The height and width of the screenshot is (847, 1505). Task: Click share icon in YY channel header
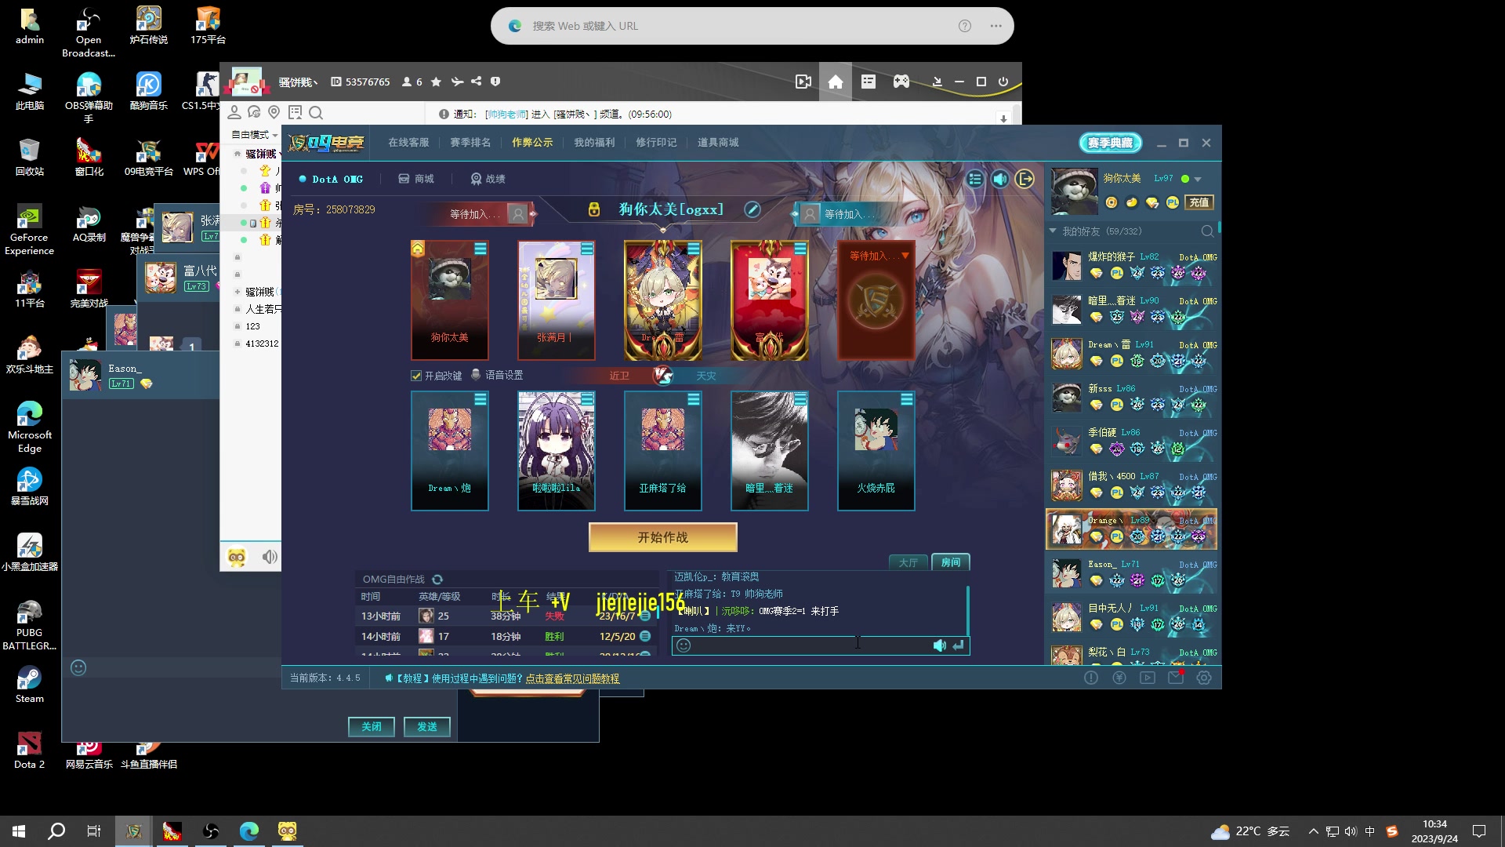(476, 82)
